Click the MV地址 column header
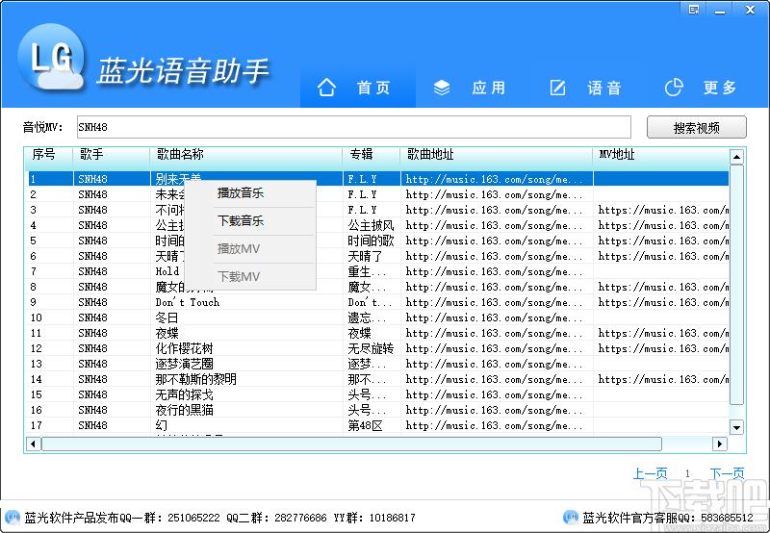Screen dimensions: 770x533 (x=660, y=155)
